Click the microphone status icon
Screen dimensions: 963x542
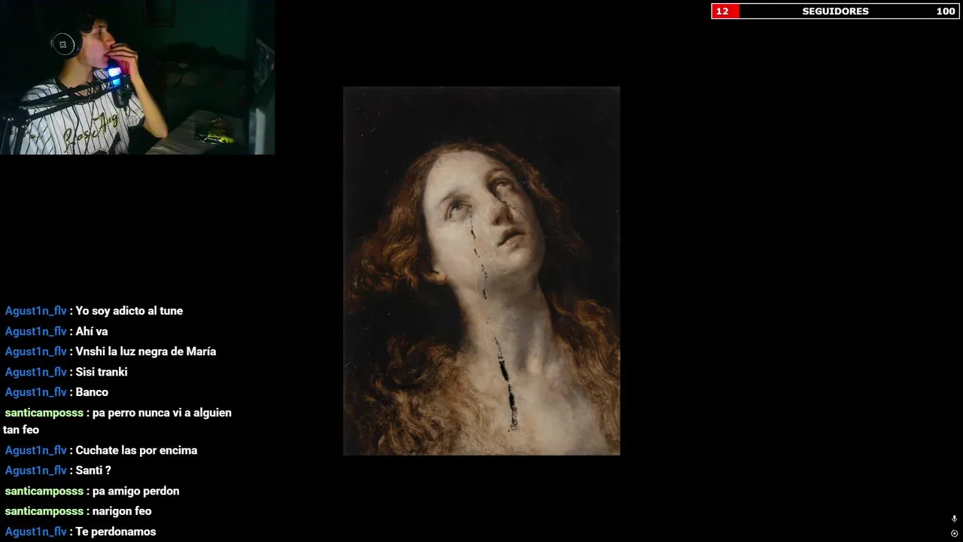(x=954, y=519)
